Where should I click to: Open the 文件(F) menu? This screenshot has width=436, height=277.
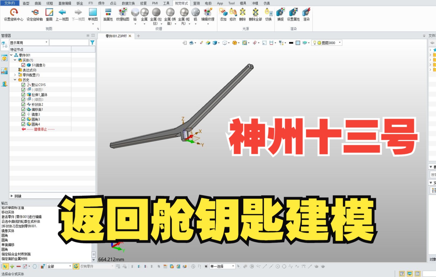[x=10, y=3]
